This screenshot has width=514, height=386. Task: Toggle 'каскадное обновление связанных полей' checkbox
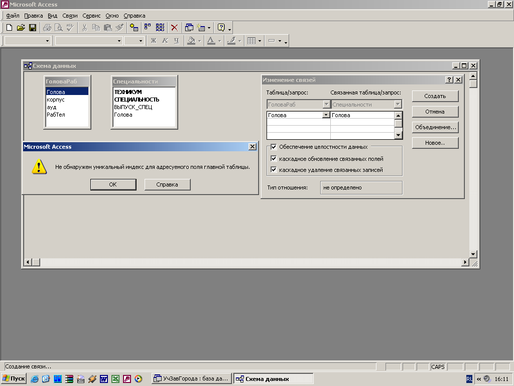click(274, 158)
